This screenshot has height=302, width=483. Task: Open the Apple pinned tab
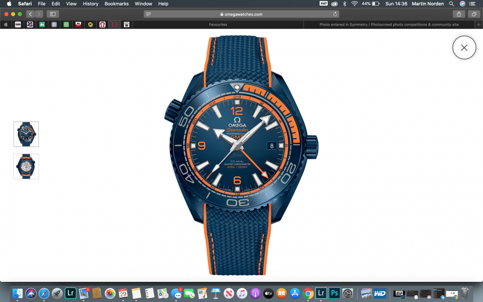(x=6, y=25)
